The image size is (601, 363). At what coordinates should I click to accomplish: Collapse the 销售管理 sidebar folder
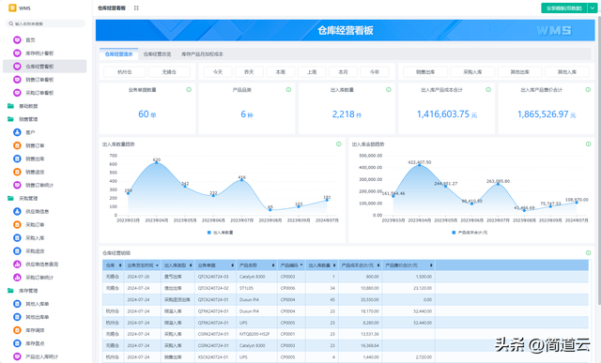10,119
